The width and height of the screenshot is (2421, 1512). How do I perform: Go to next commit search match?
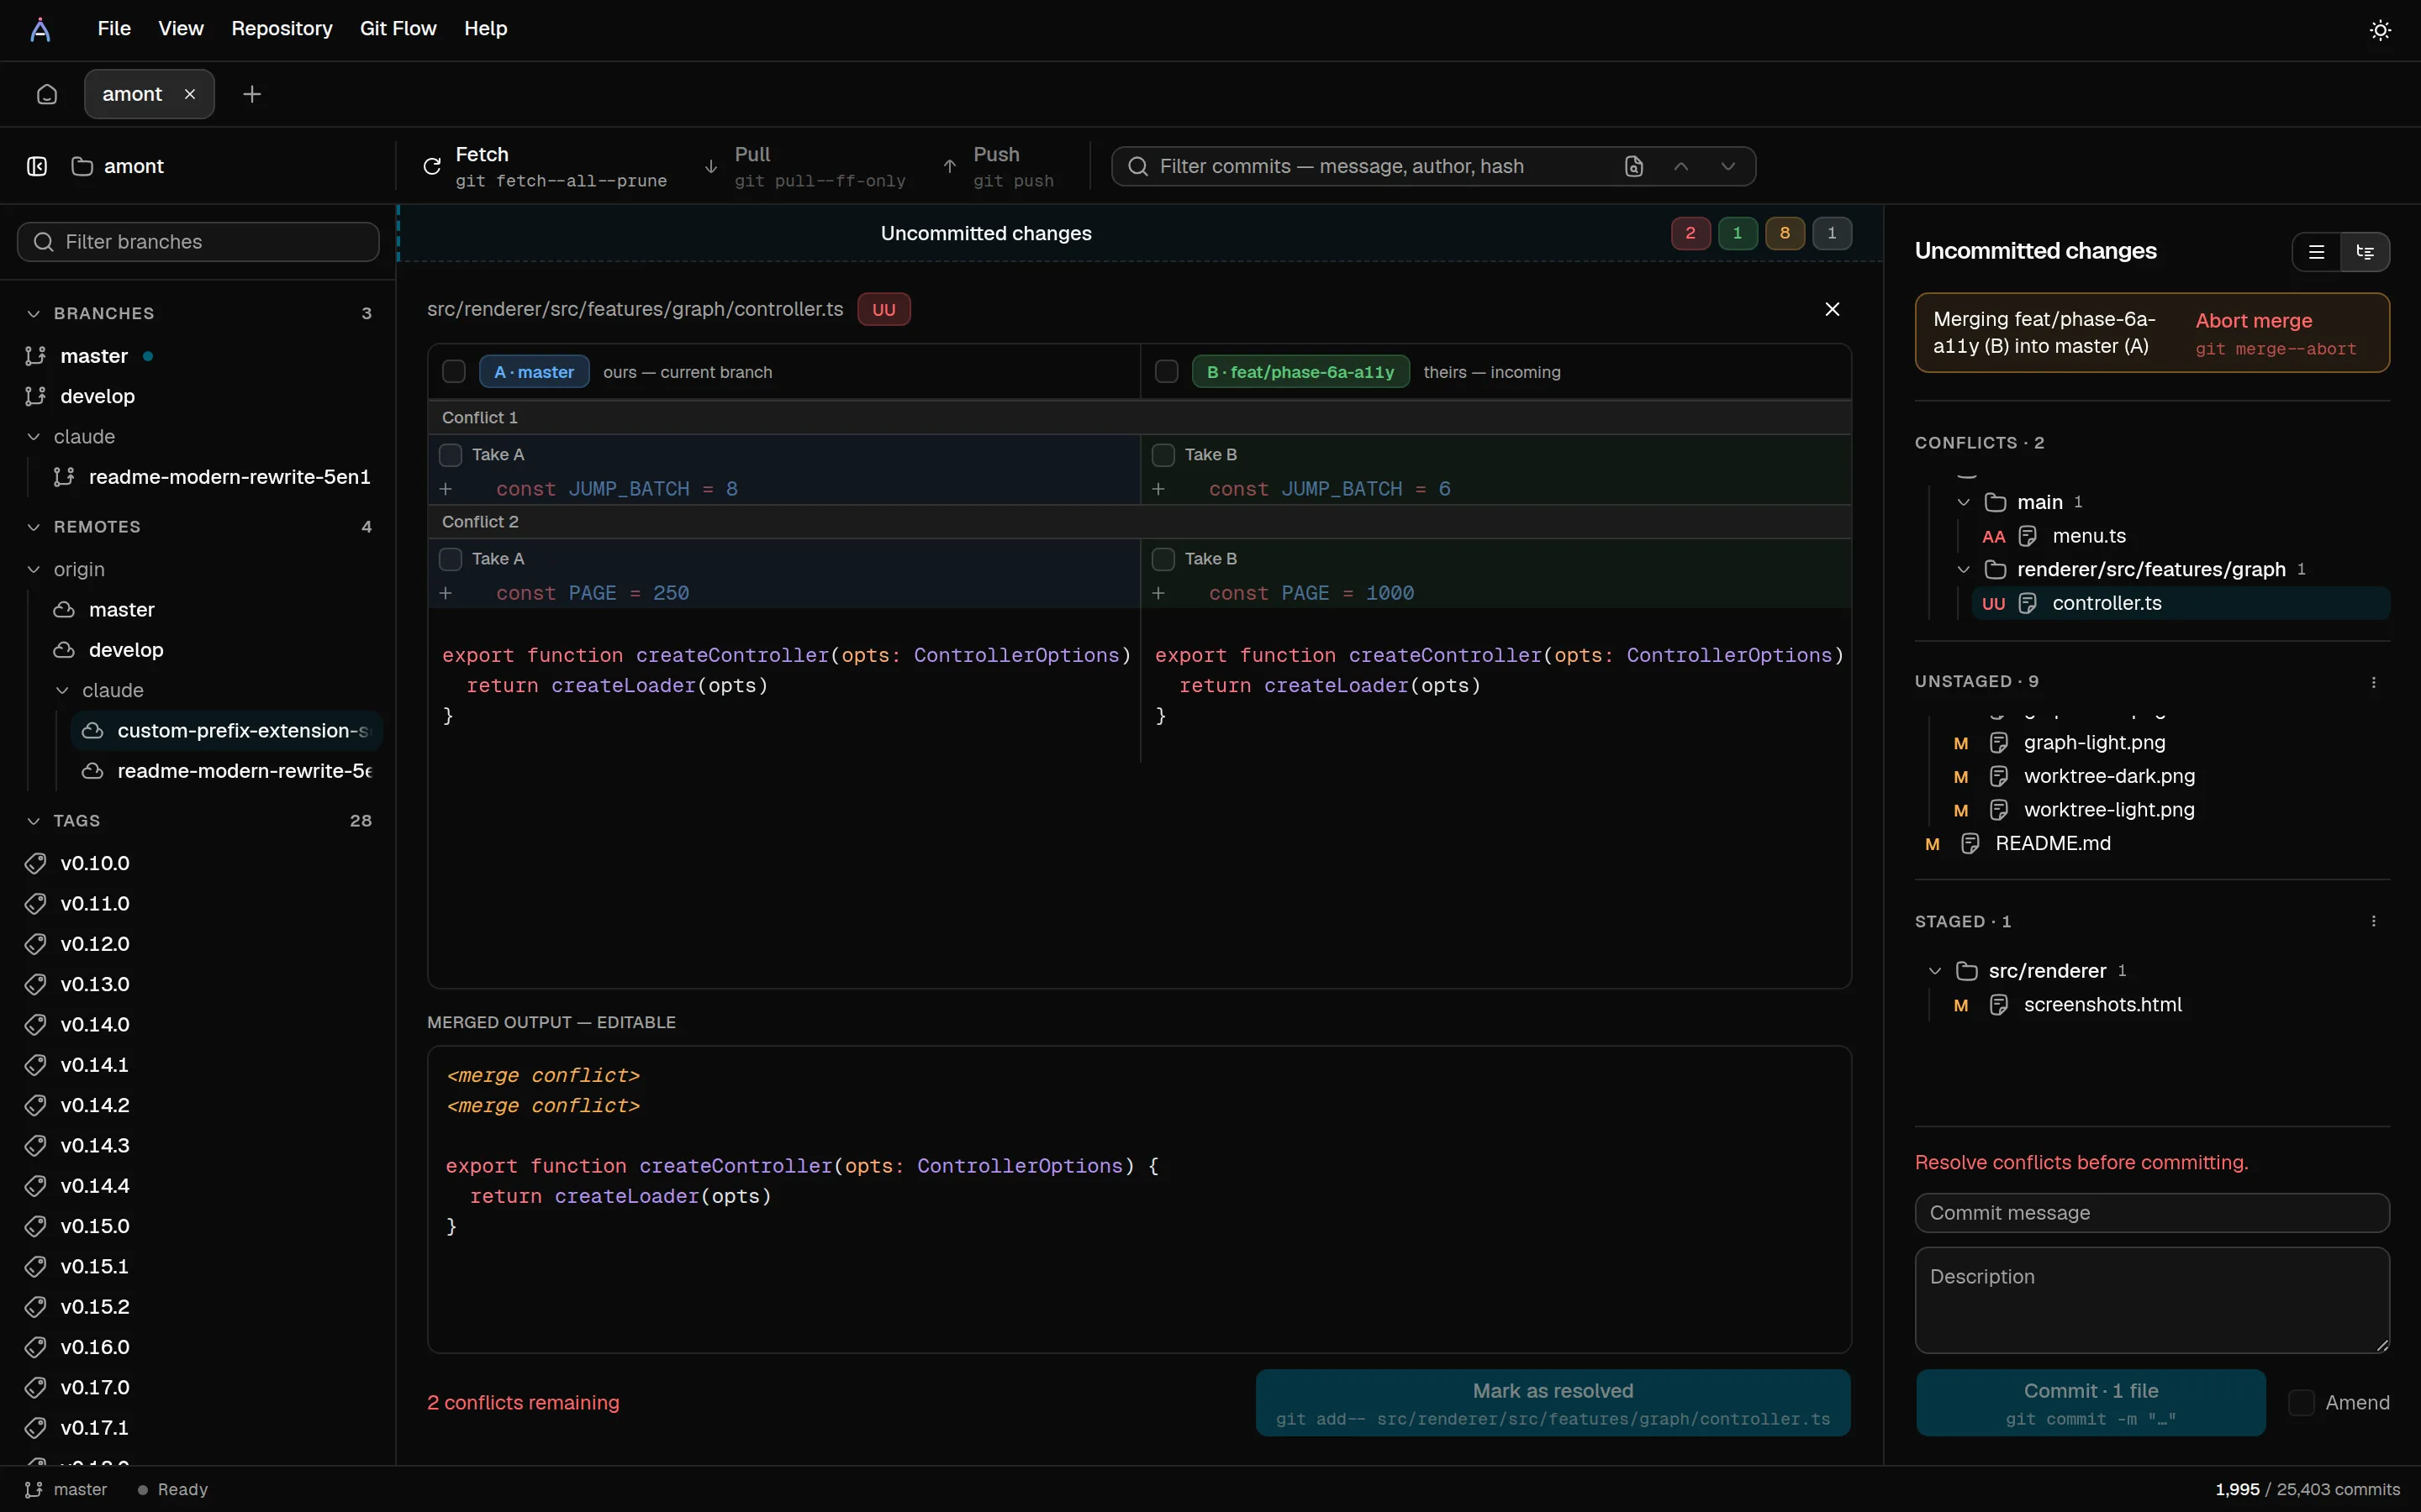1727,166
